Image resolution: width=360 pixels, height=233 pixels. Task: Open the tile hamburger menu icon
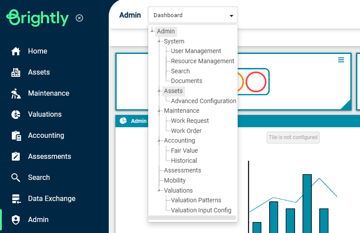[341, 60]
